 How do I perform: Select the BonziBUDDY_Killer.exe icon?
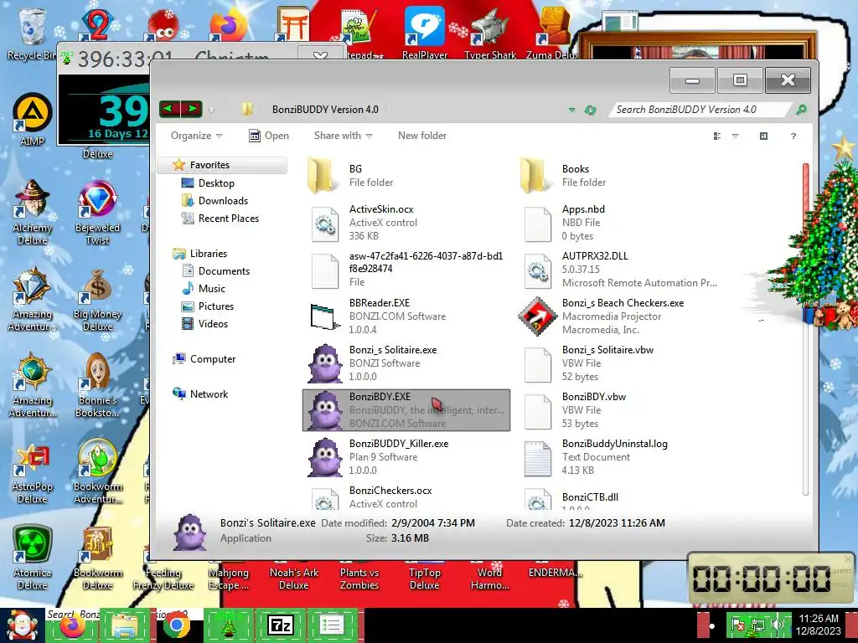(325, 457)
